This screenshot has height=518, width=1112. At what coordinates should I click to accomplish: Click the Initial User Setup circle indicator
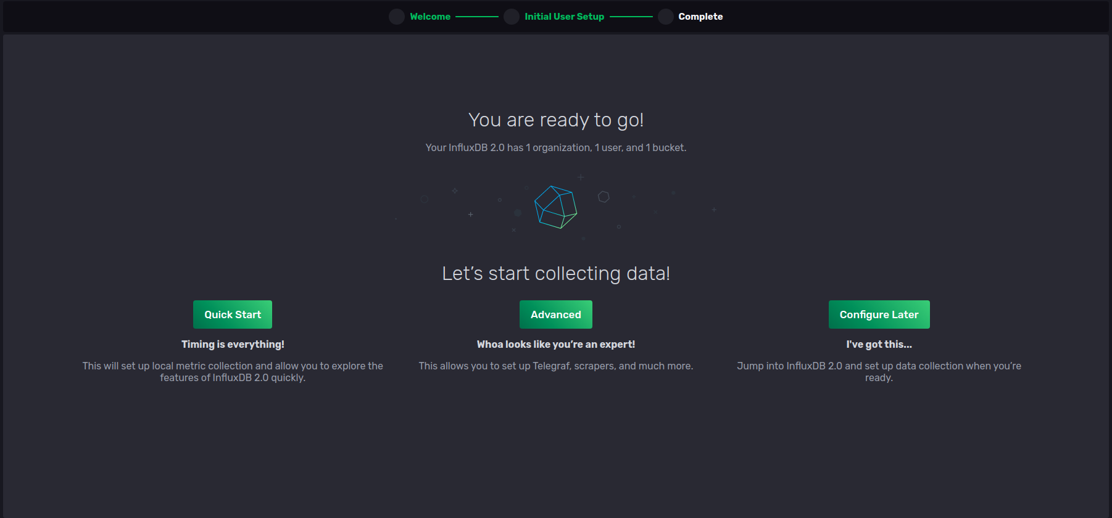tap(512, 17)
